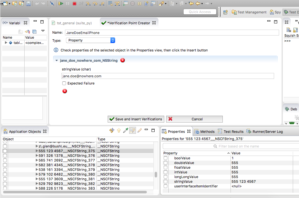This screenshot has width=299, height=198.
Task: Tick the checkbox for 555 123 4567 object
Action: [x=5, y=151]
